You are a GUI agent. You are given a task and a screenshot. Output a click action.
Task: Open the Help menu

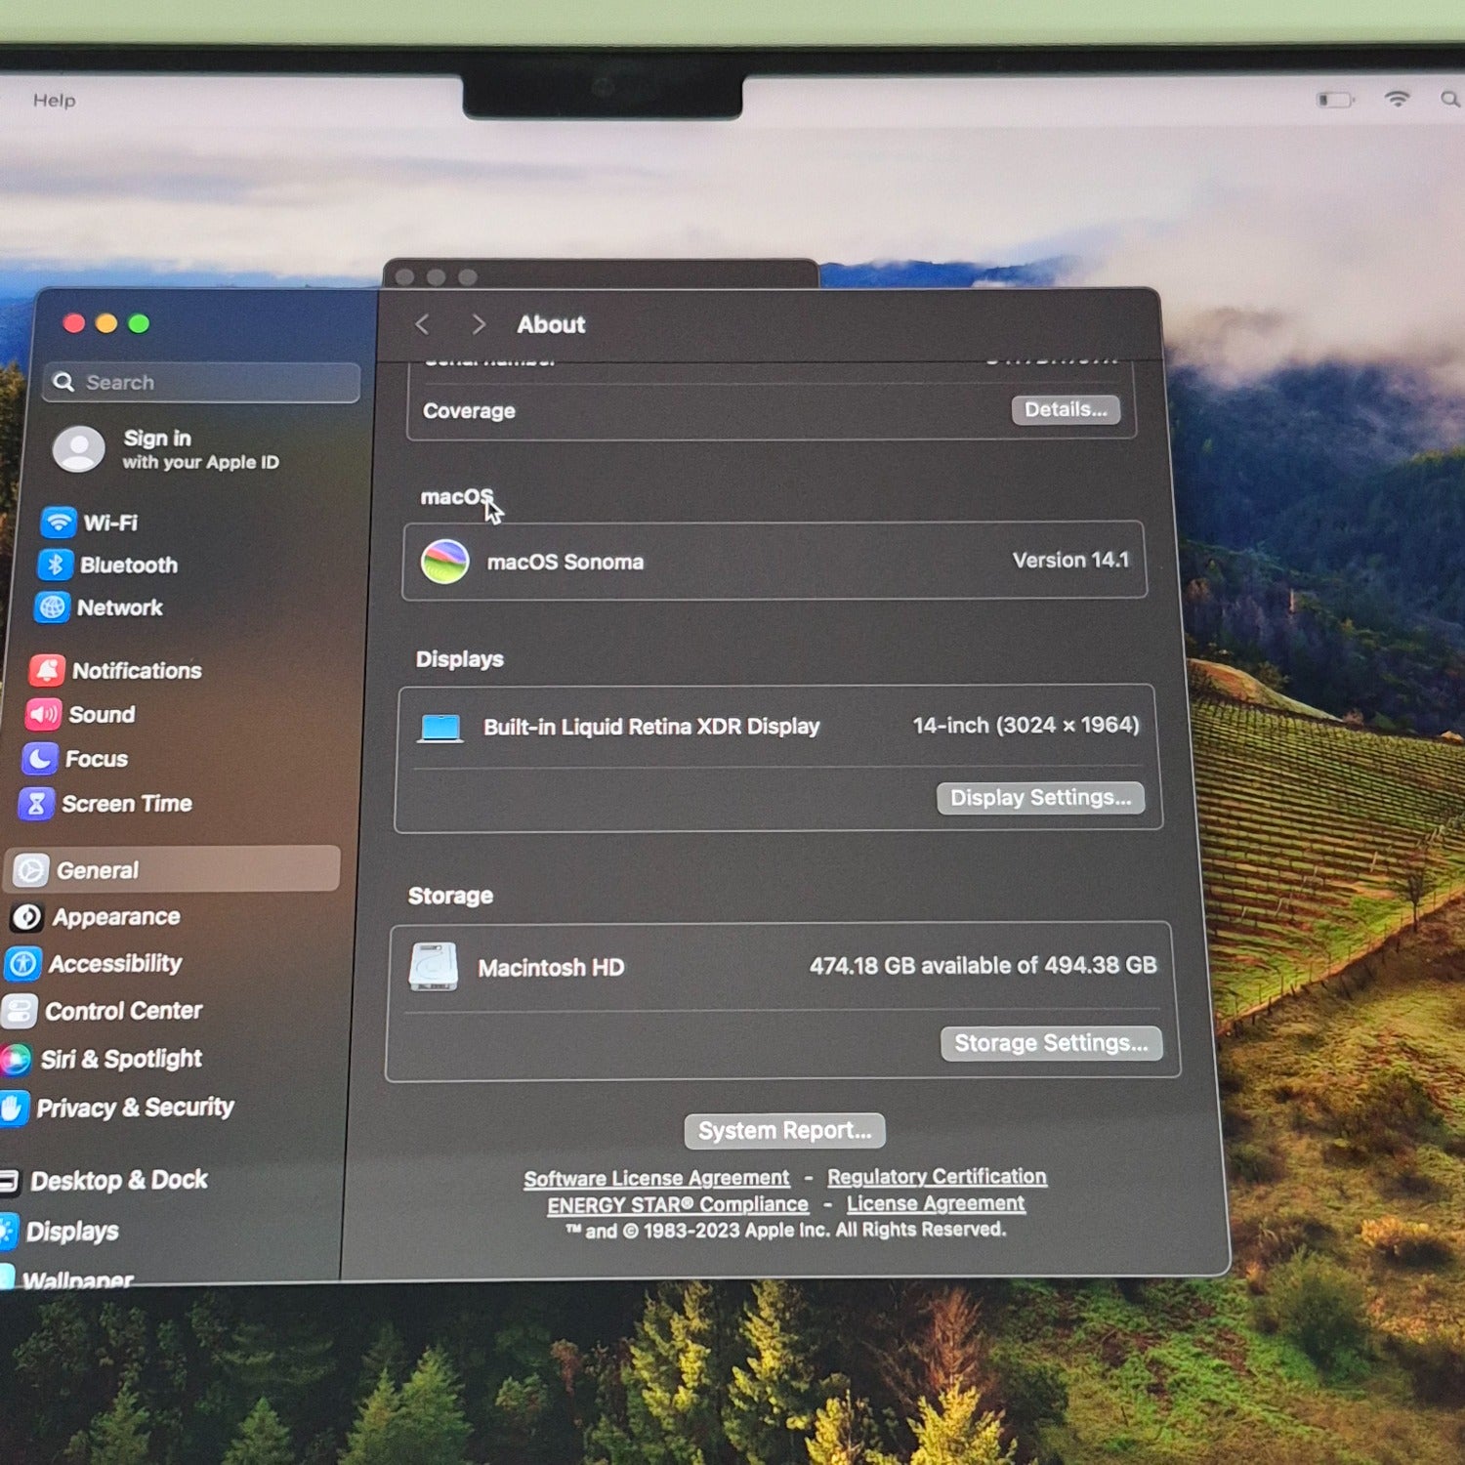[54, 100]
